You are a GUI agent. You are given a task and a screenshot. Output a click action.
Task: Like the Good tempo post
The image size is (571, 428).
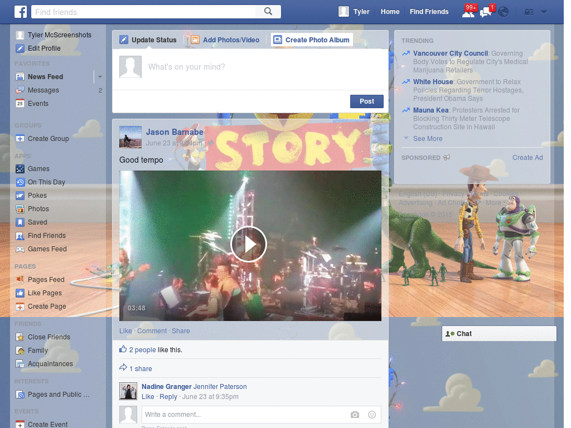tap(125, 331)
